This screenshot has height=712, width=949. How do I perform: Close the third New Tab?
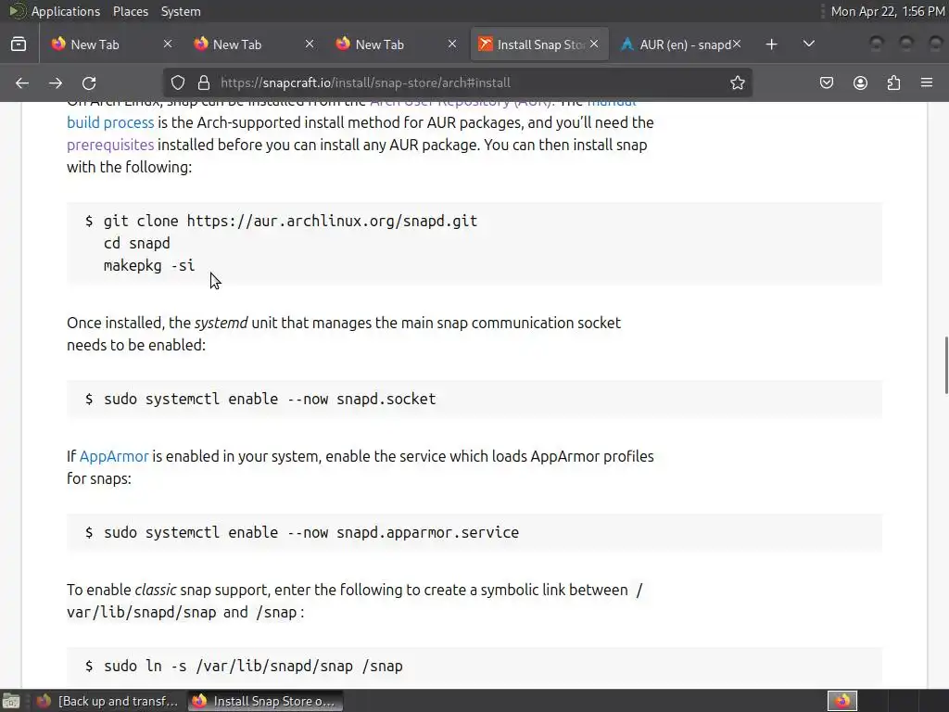click(x=452, y=44)
